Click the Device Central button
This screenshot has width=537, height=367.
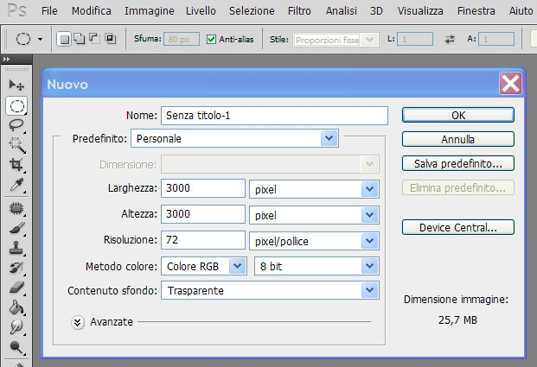(458, 227)
